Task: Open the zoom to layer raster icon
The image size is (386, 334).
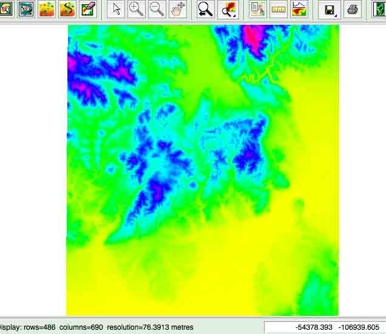Action: [228, 9]
